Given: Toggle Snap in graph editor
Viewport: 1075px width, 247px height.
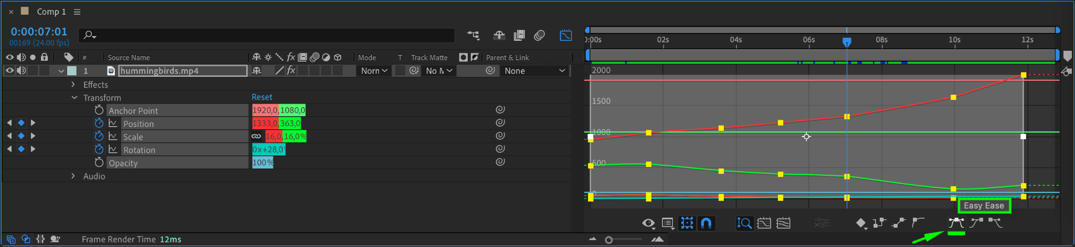Looking at the screenshot, I should [706, 223].
